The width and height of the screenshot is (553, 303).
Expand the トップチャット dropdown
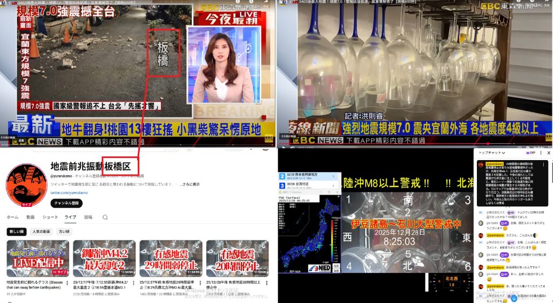[493, 153]
